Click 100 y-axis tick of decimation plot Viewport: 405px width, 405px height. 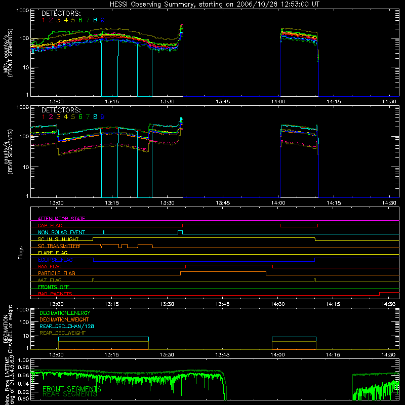click(x=24, y=322)
